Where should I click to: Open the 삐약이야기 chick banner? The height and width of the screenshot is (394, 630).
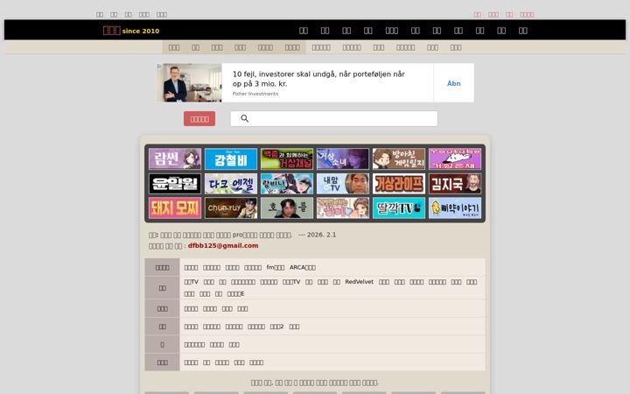[x=455, y=208]
